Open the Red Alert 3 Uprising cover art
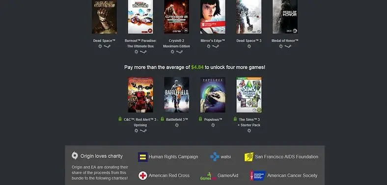Viewport: 387px width, 185px height. (x=140, y=95)
